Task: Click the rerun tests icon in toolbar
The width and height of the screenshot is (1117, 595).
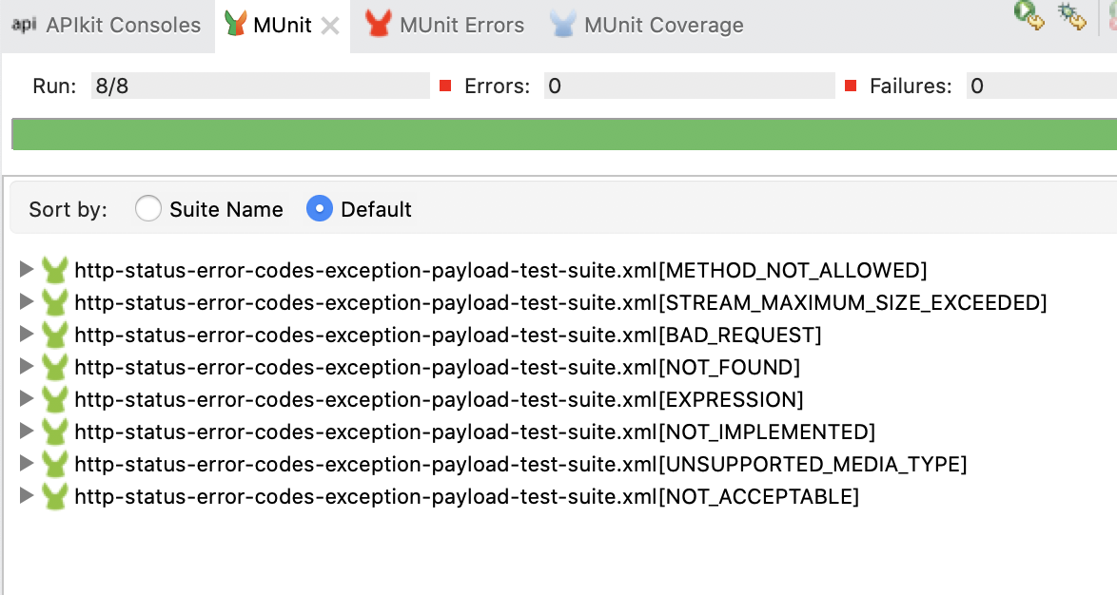Action: (1029, 15)
